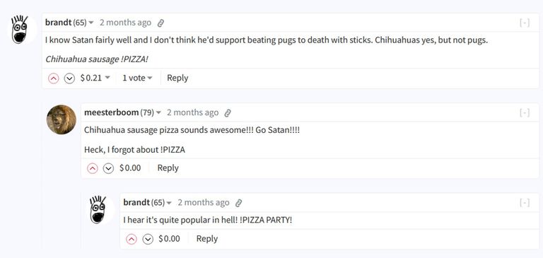Image resolution: width=543 pixels, height=258 pixels.
Task: Reply to brandt's PIZZA PARTY comment
Action: coord(207,239)
